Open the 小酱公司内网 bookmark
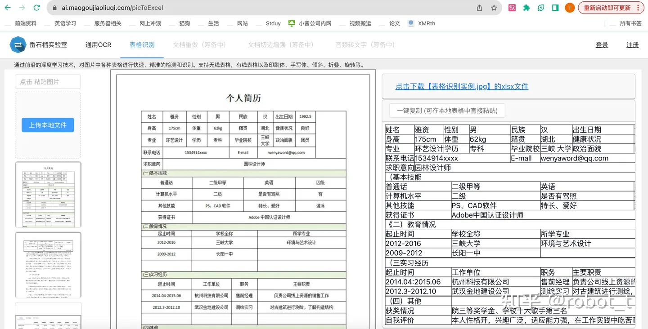Screen dimensions: 648x329 (310, 23)
